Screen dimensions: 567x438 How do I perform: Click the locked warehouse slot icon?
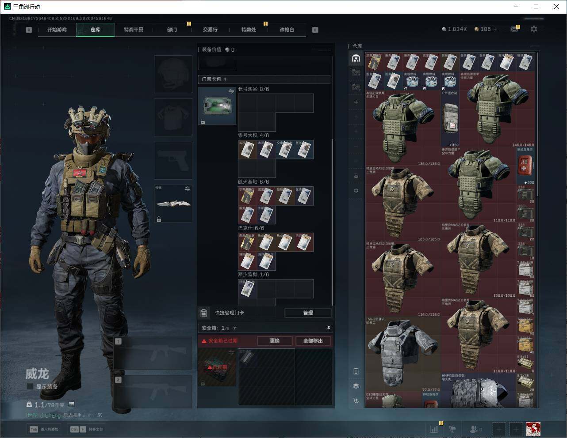(x=356, y=176)
